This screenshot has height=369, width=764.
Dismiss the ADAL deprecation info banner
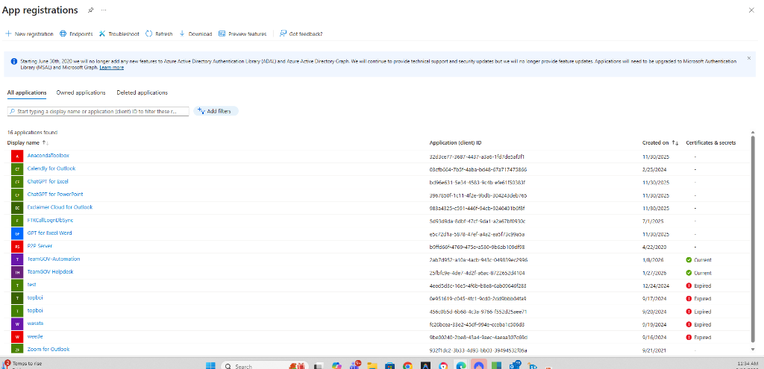(x=748, y=58)
